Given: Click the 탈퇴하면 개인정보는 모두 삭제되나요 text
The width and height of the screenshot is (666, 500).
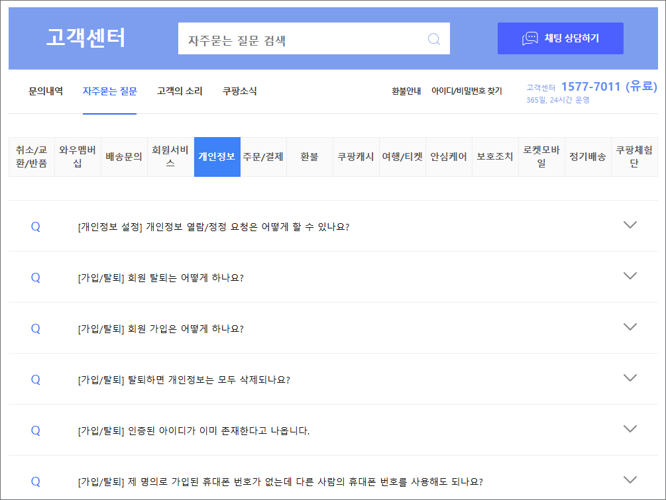Looking at the screenshot, I should (x=184, y=379).
